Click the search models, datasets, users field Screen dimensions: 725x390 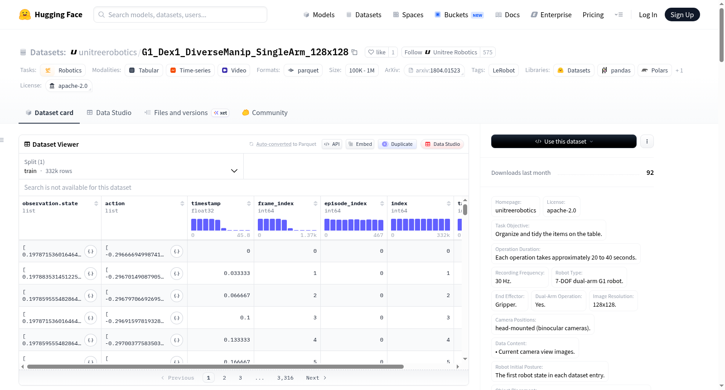(x=180, y=14)
